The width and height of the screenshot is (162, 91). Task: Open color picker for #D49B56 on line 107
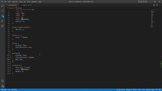point(22,69)
